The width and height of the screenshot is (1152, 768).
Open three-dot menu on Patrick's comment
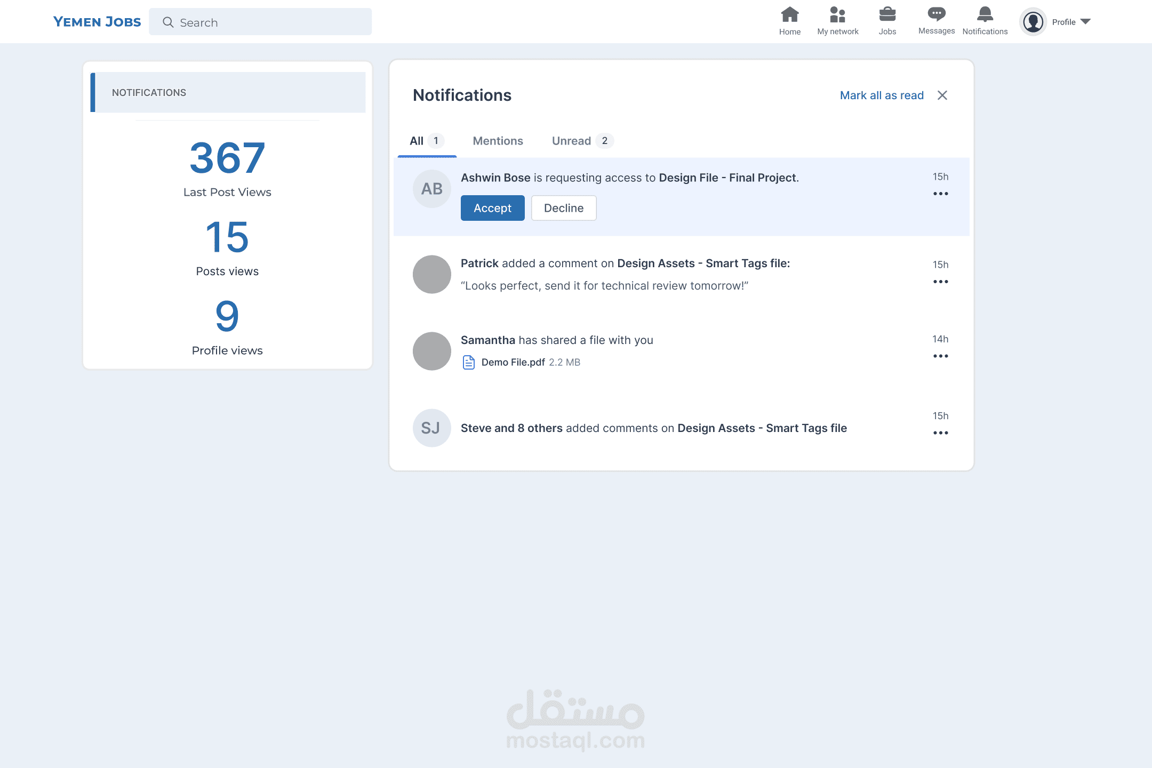[940, 282]
